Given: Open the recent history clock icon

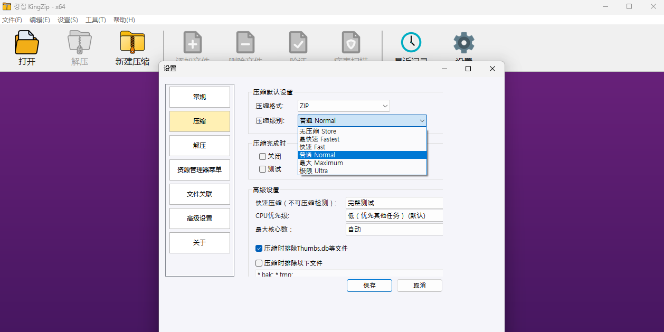Looking at the screenshot, I should coord(411,42).
